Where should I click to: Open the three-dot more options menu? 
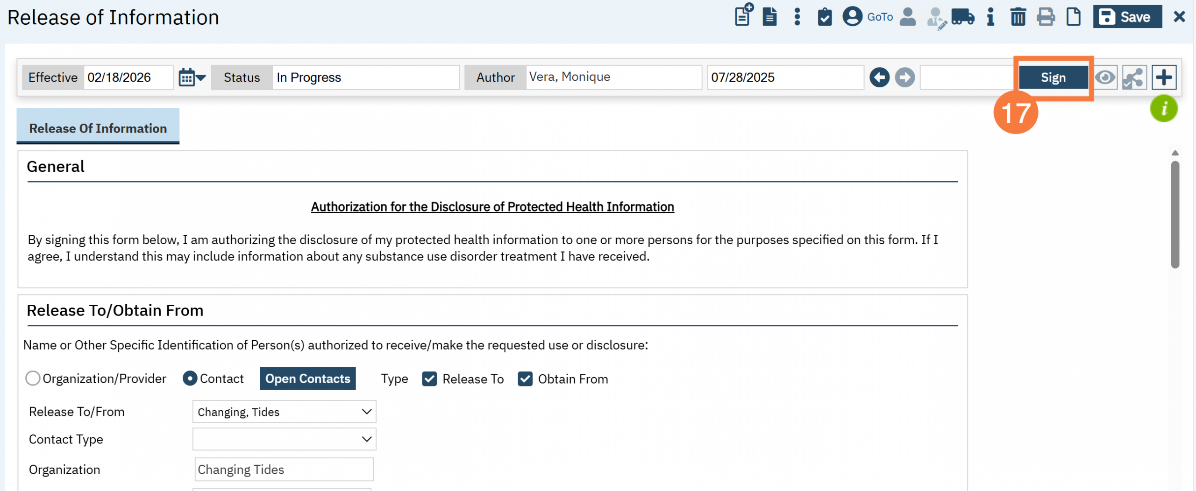797,17
